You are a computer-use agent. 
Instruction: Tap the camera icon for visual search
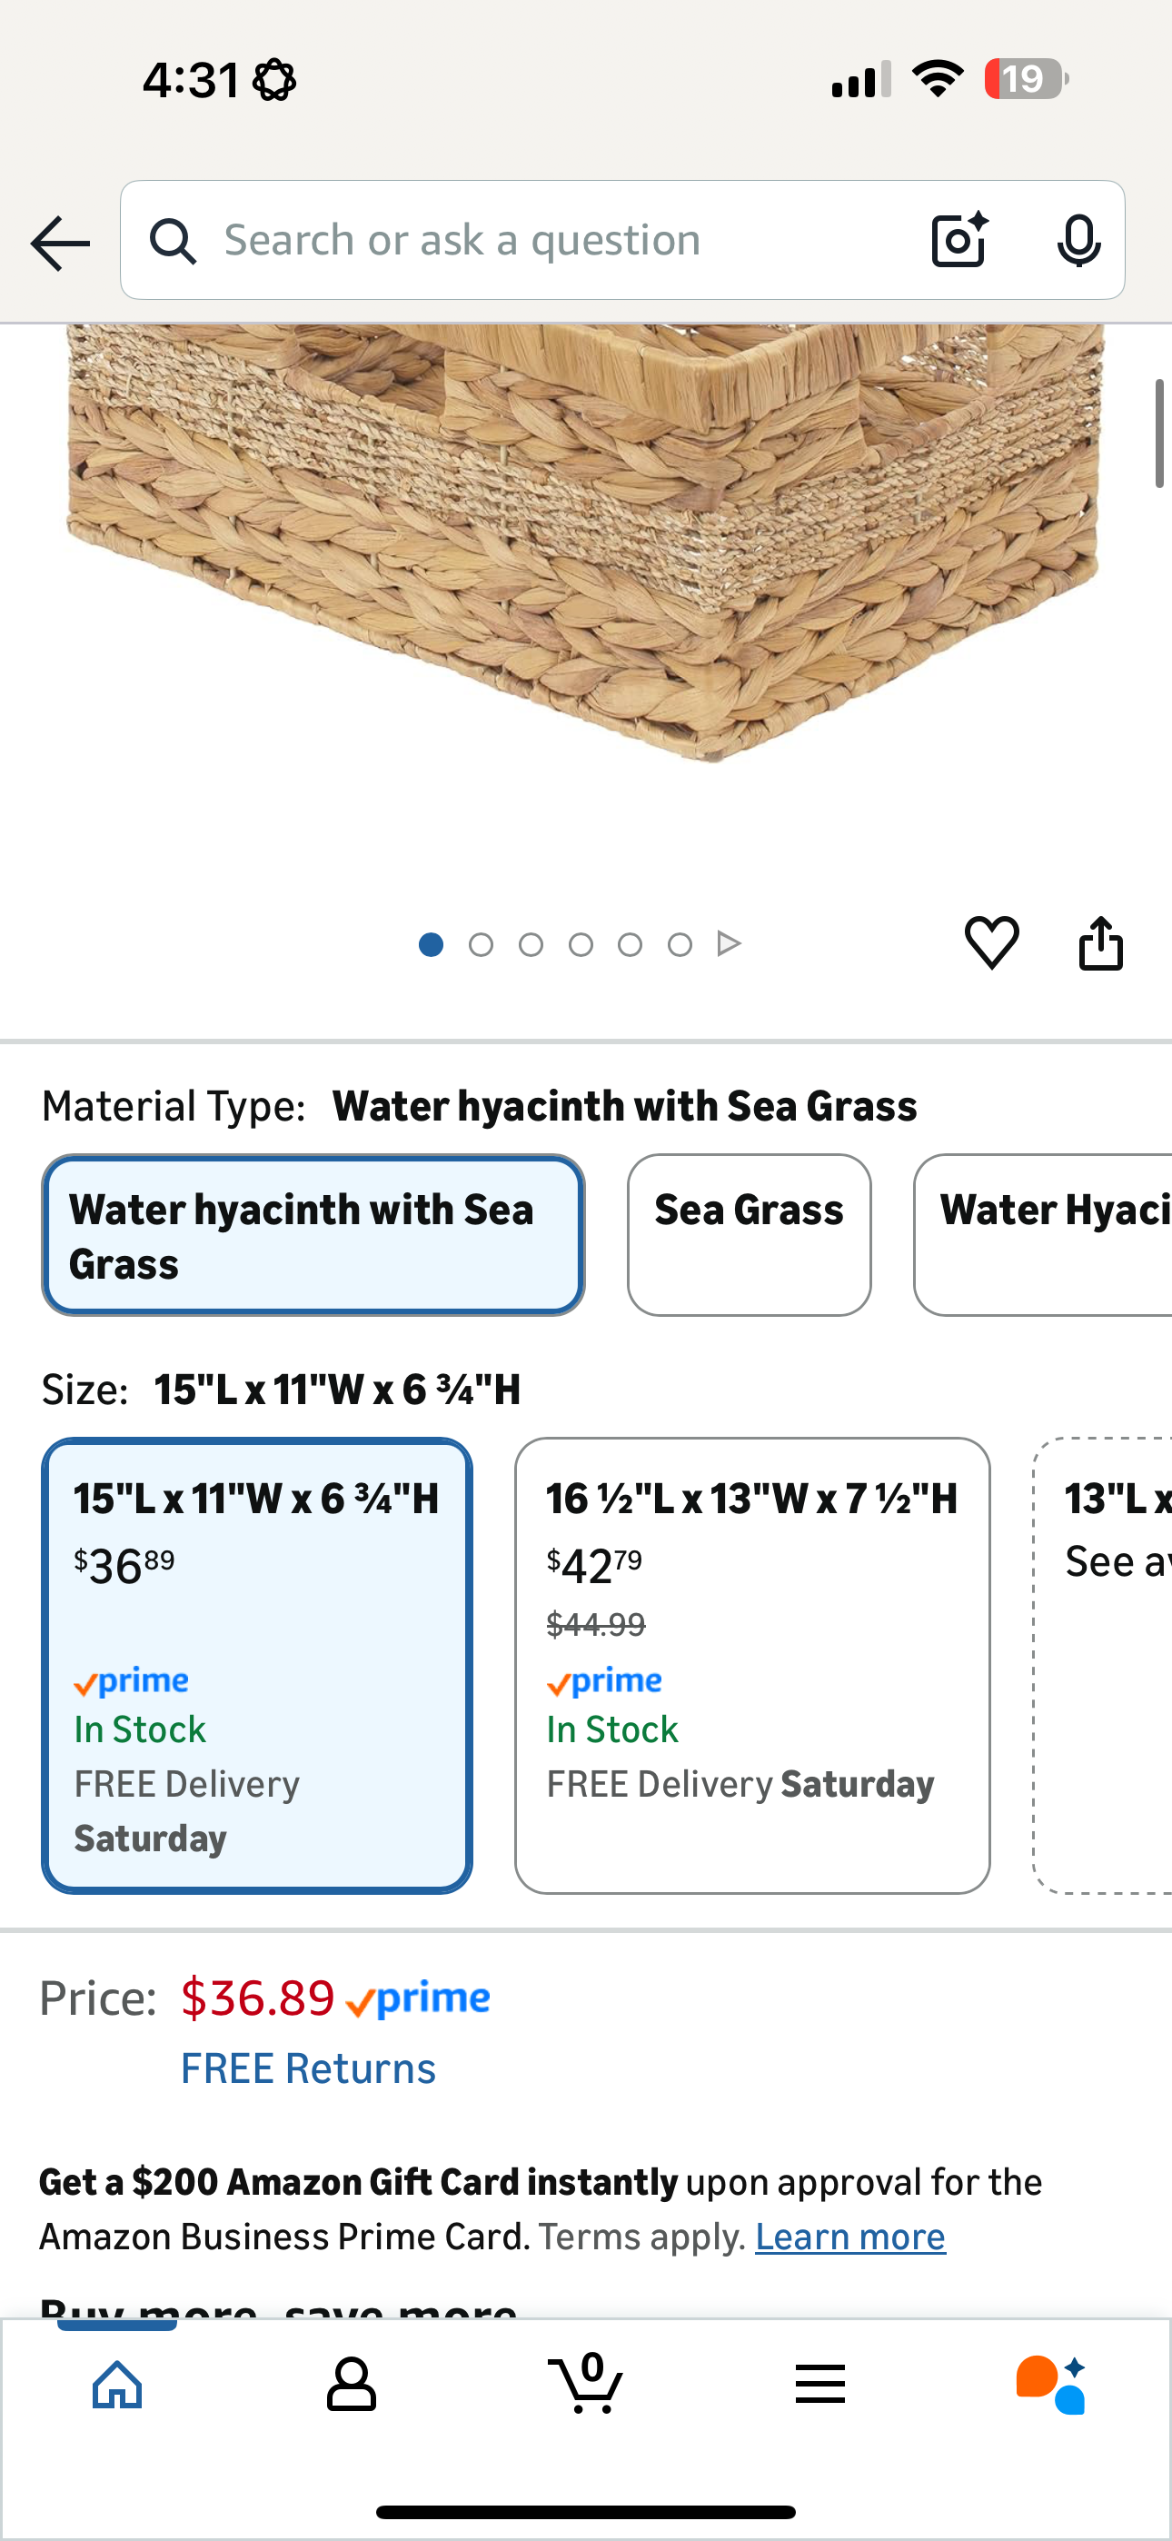[958, 239]
